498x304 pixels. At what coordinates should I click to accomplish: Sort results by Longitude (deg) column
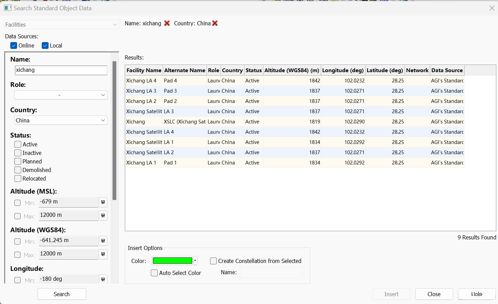343,70
